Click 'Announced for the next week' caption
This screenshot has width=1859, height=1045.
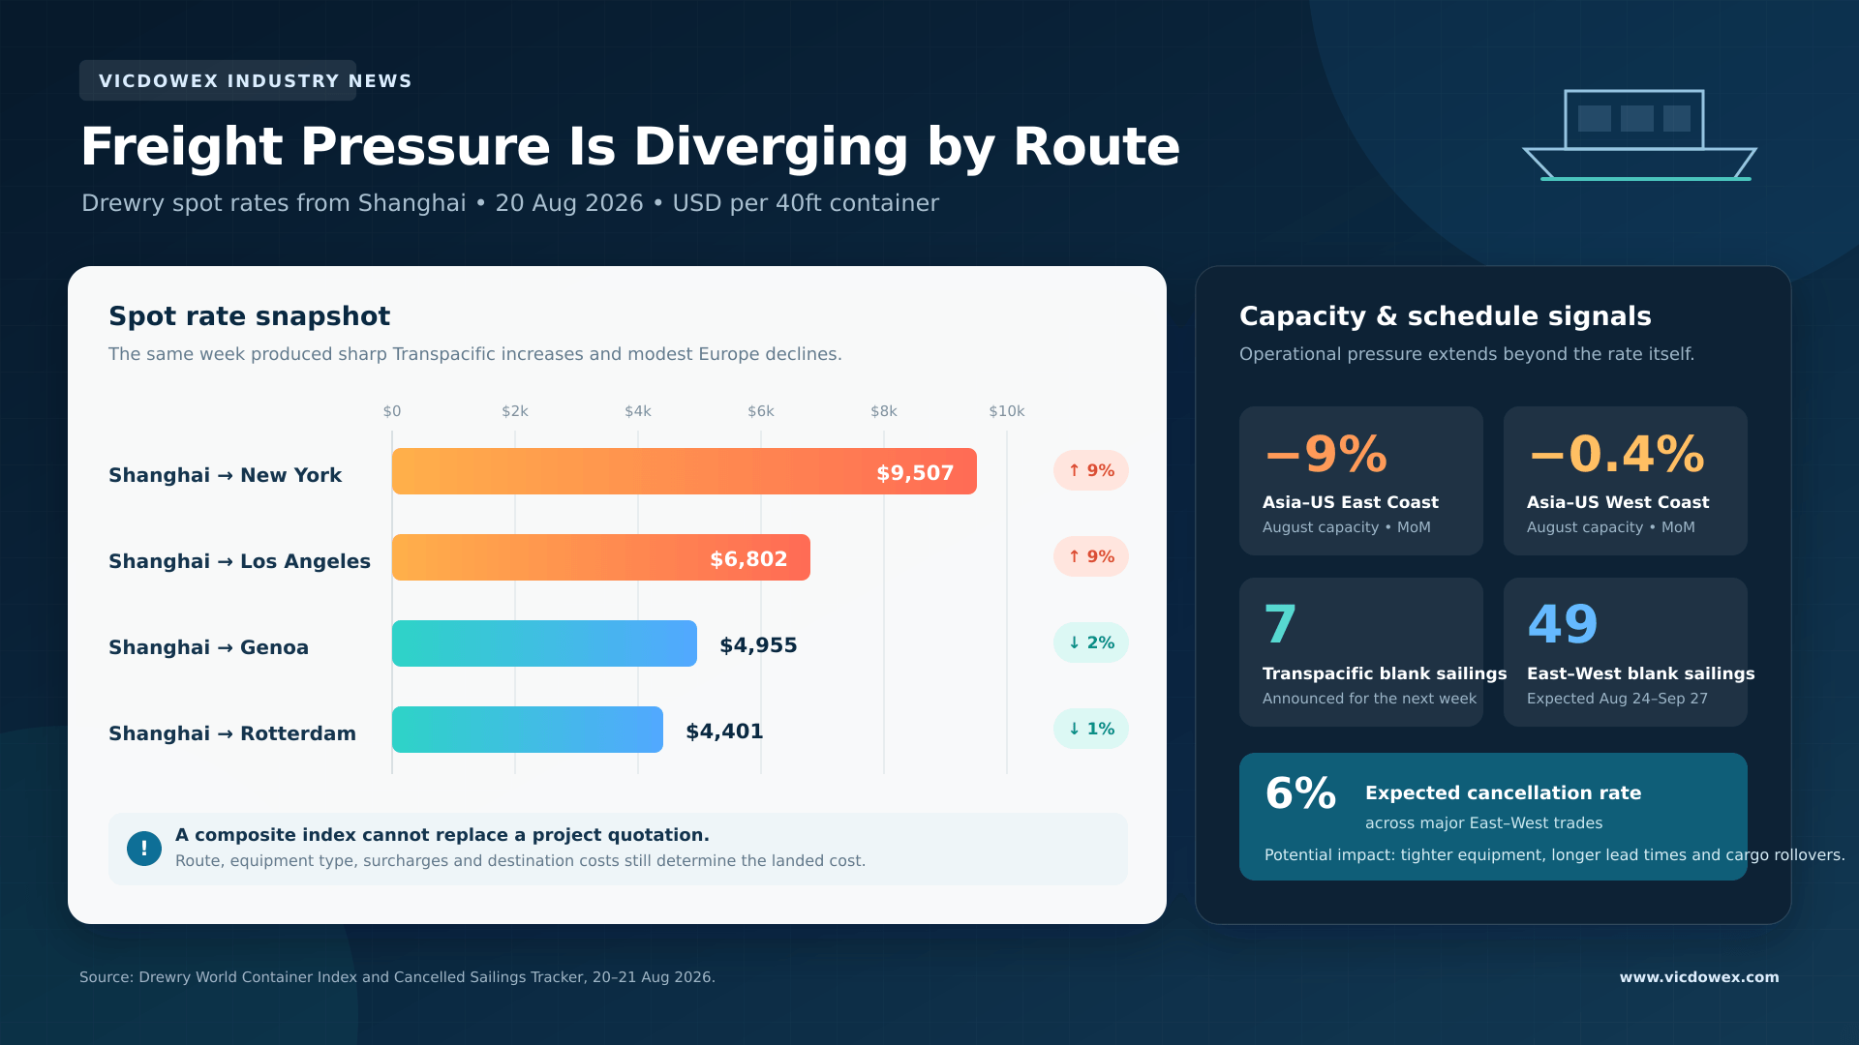coord(1369,699)
